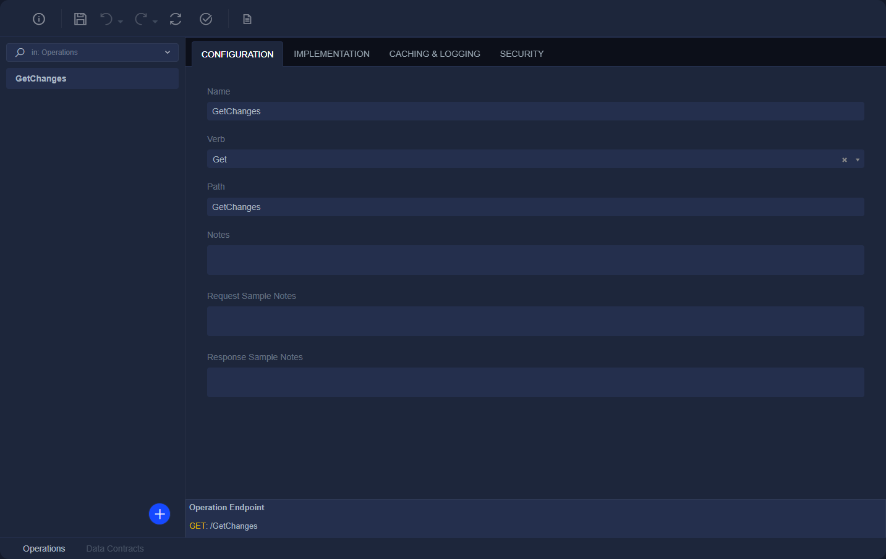Expand the Verb dropdown arrow
Image resolution: width=886 pixels, height=559 pixels.
click(858, 160)
